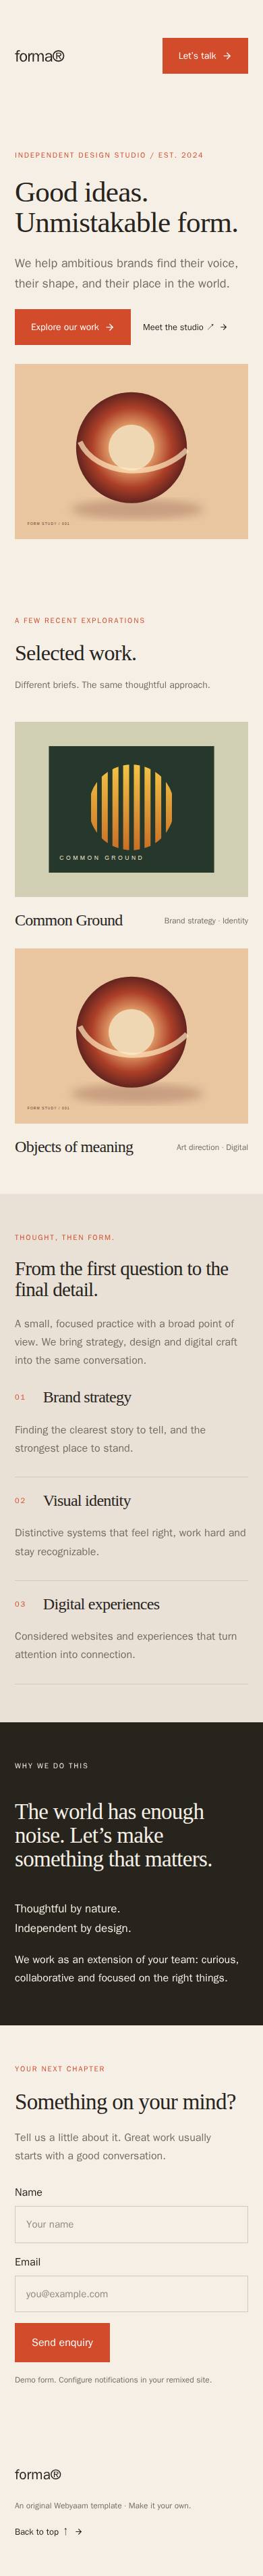Image resolution: width=263 pixels, height=2576 pixels.
Task: Click the Common Ground project title
Action: [69, 920]
